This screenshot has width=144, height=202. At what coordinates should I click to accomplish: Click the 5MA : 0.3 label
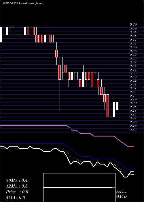click(x=16, y=197)
